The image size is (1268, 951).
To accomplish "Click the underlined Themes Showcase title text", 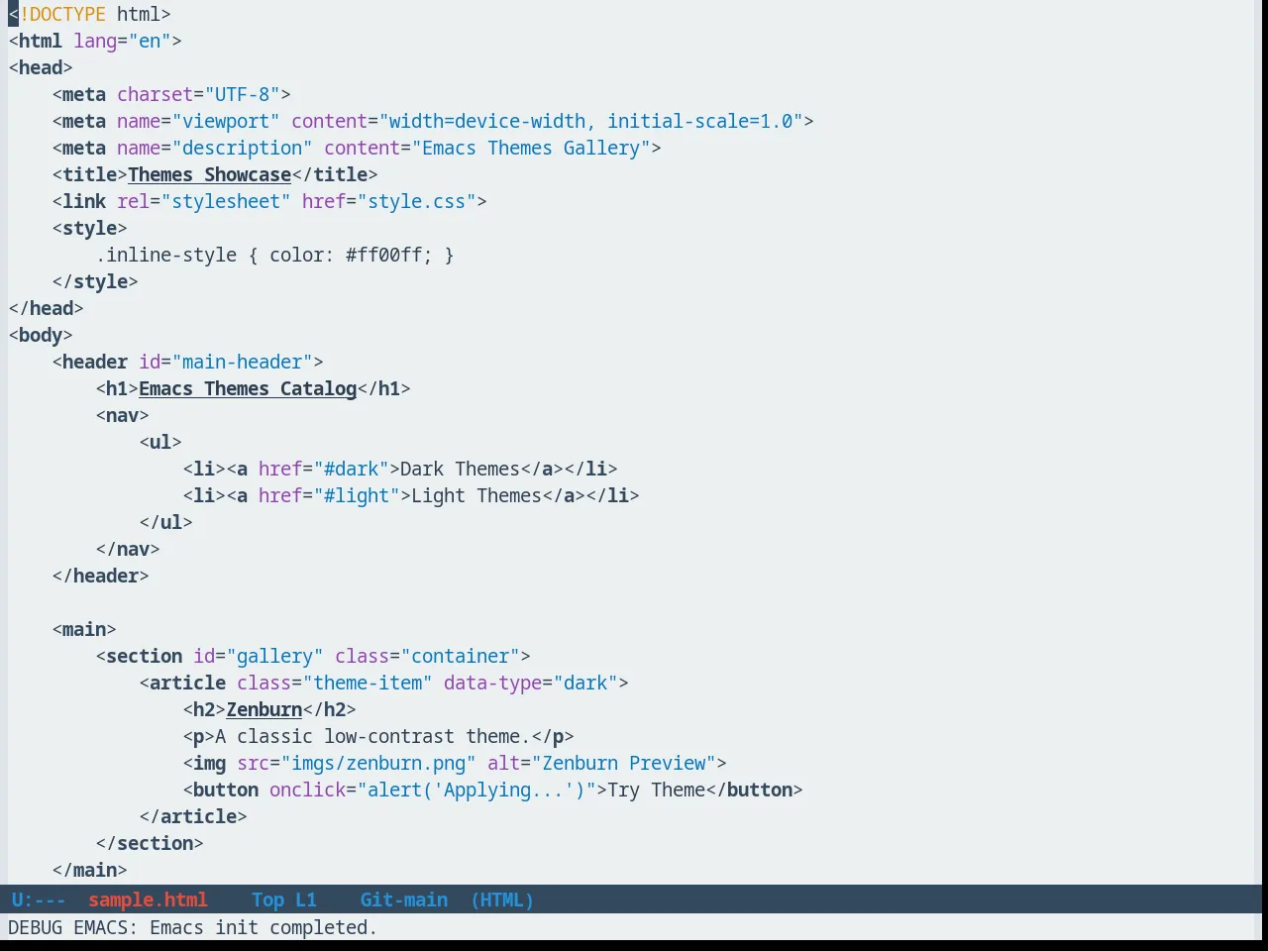I will (x=210, y=174).
